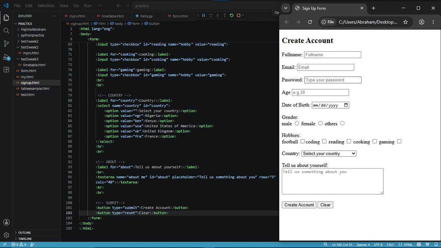Open the Date of Birth calendar picker
441x248 pixels.
[346, 105]
